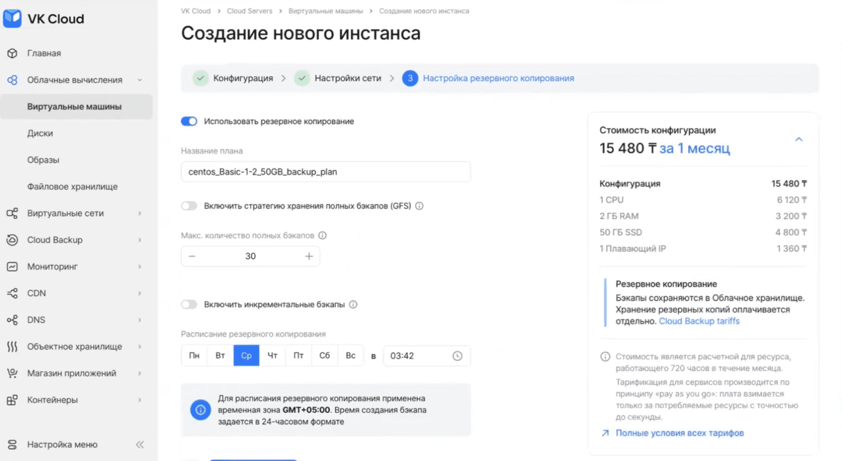Click backup time field 03:42
The image size is (842, 461).
(x=427, y=356)
